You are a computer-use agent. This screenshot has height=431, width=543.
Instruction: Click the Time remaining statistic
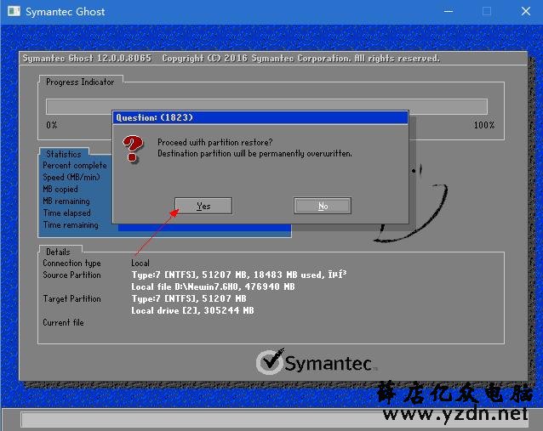71,224
